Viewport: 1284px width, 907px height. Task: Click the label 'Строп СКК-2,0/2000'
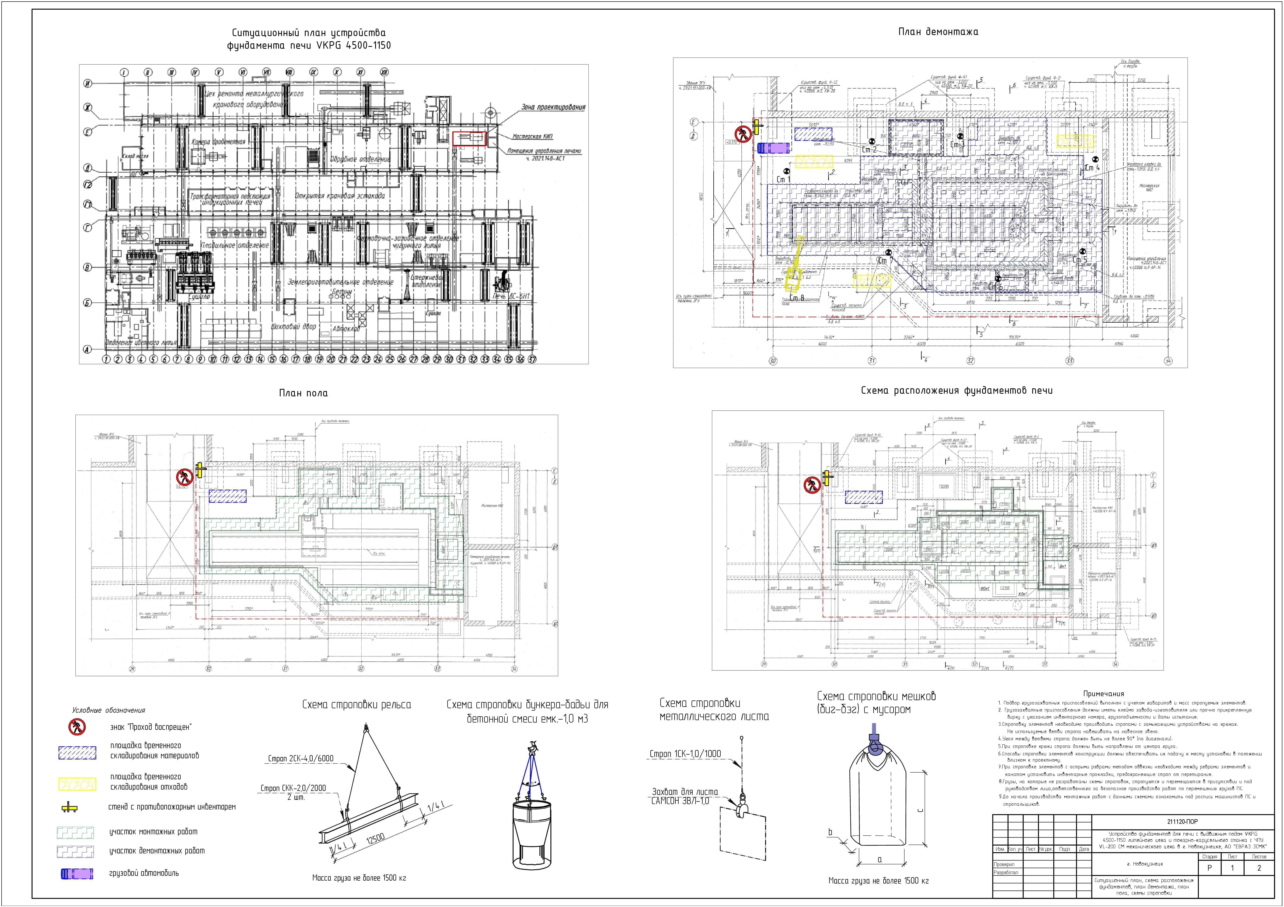[293, 788]
